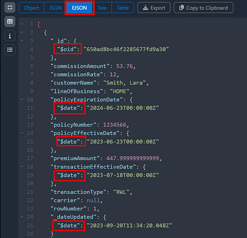Collapse the object at line 2

pos(22,32)
